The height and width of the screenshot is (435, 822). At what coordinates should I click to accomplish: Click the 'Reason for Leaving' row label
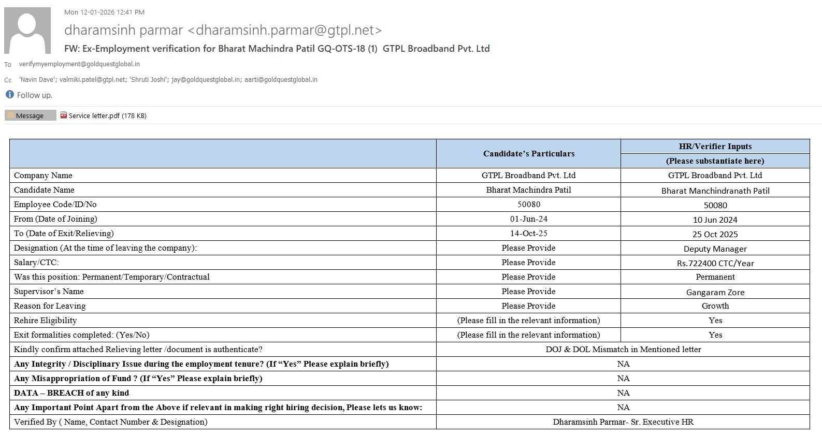click(50, 306)
